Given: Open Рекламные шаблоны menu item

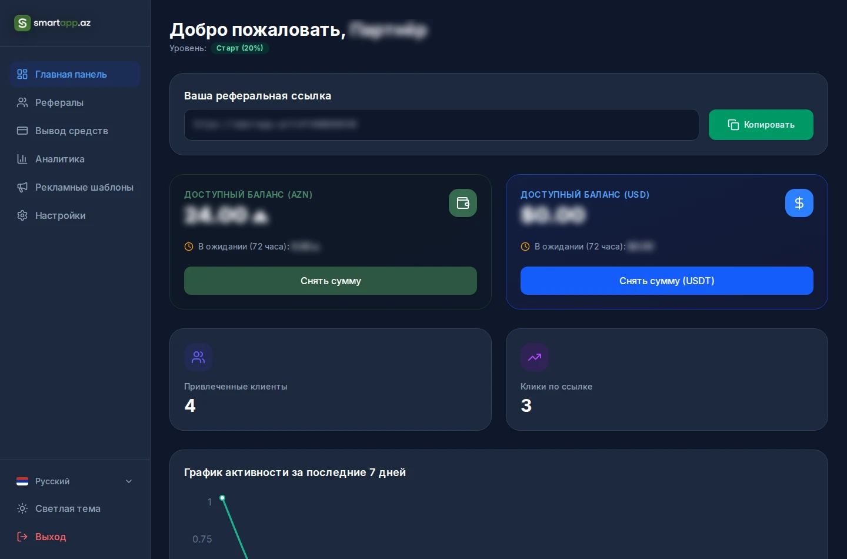Looking at the screenshot, I should pyautogui.click(x=75, y=187).
